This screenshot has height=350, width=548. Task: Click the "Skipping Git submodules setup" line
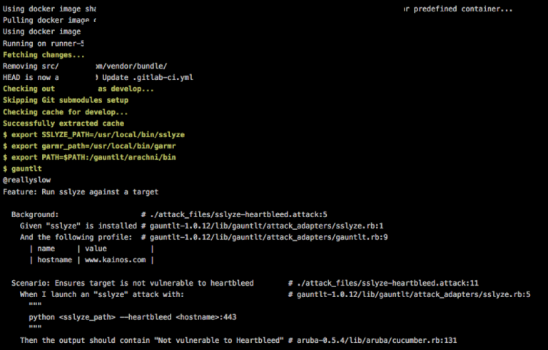point(66,100)
